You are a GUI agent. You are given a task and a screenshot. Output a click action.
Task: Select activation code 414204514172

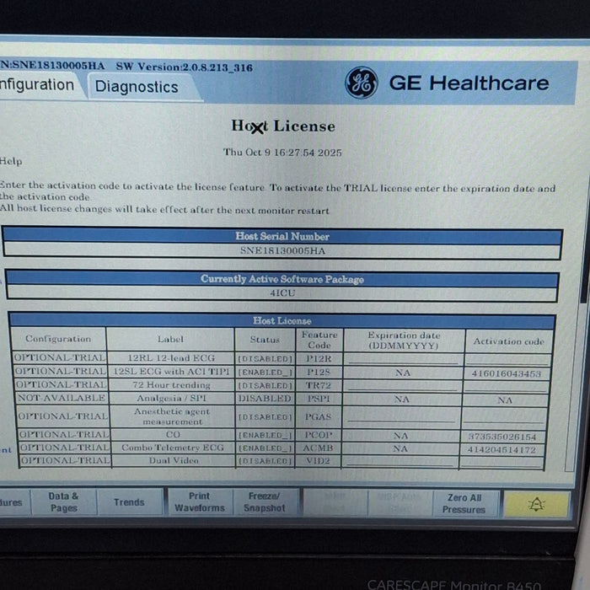click(x=501, y=449)
